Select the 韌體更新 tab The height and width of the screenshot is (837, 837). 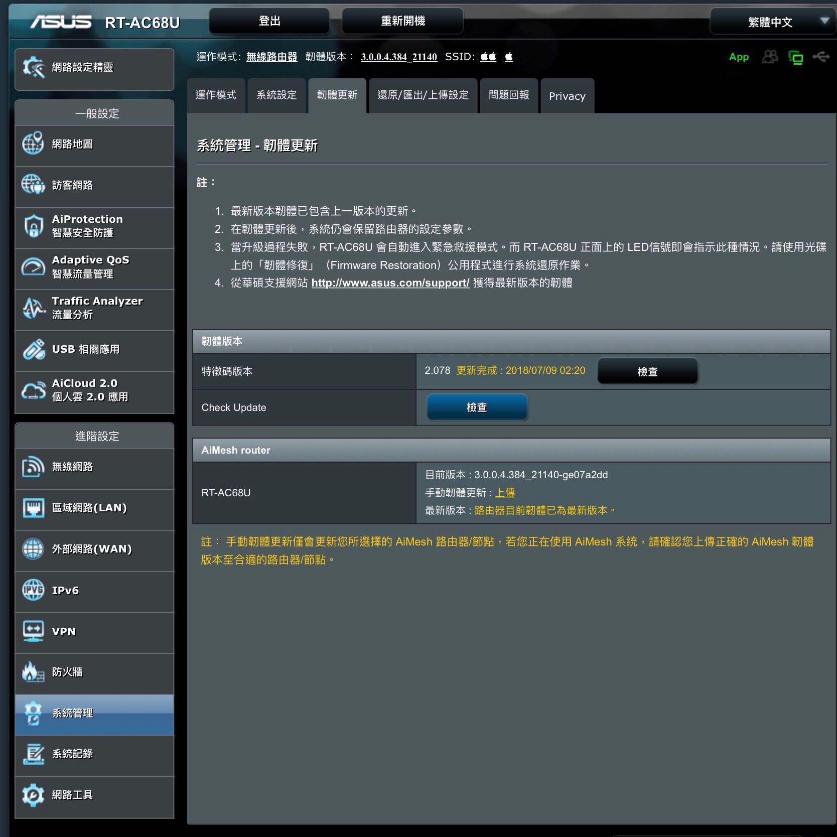click(x=337, y=95)
